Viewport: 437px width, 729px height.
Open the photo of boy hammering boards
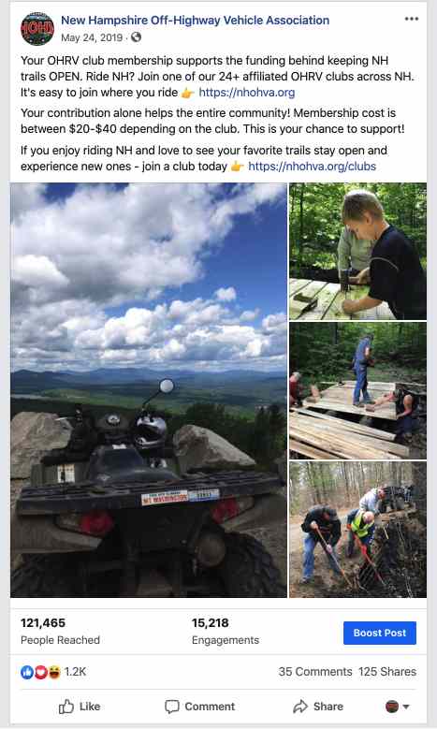click(358, 251)
